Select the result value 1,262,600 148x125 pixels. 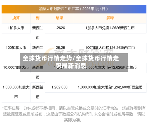pyautogui.click(x=59, y=87)
